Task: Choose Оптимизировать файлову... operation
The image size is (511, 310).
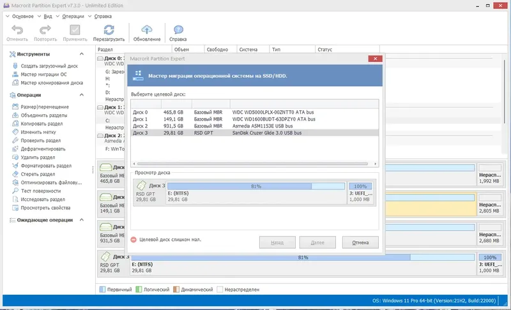Action: 51,182
